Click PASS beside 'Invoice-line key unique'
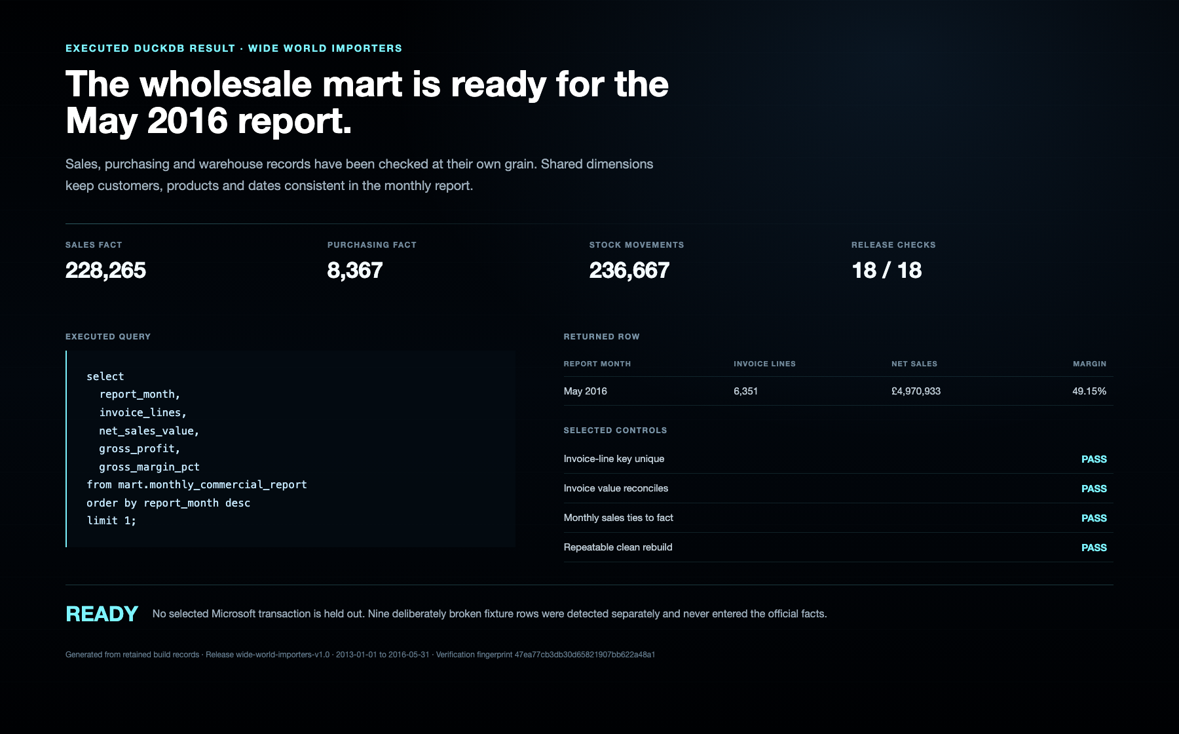 pyautogui.click(x=1094, y=459)
